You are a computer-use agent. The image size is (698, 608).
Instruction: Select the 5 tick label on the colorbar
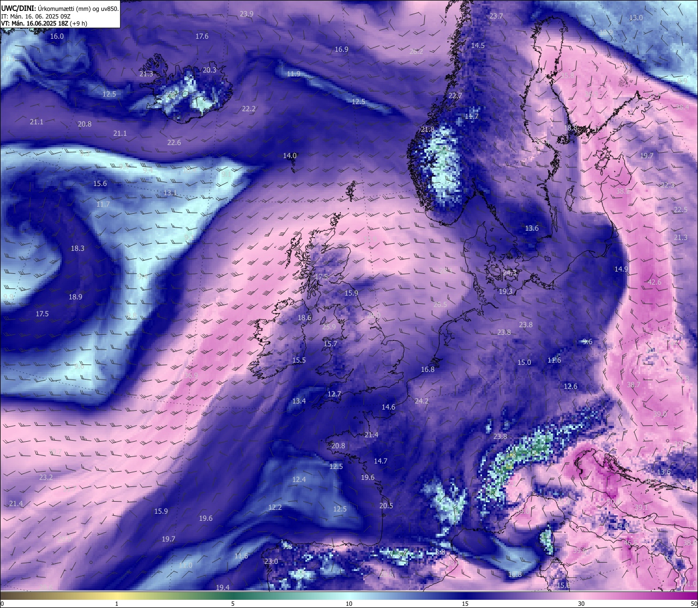(233, 604)
